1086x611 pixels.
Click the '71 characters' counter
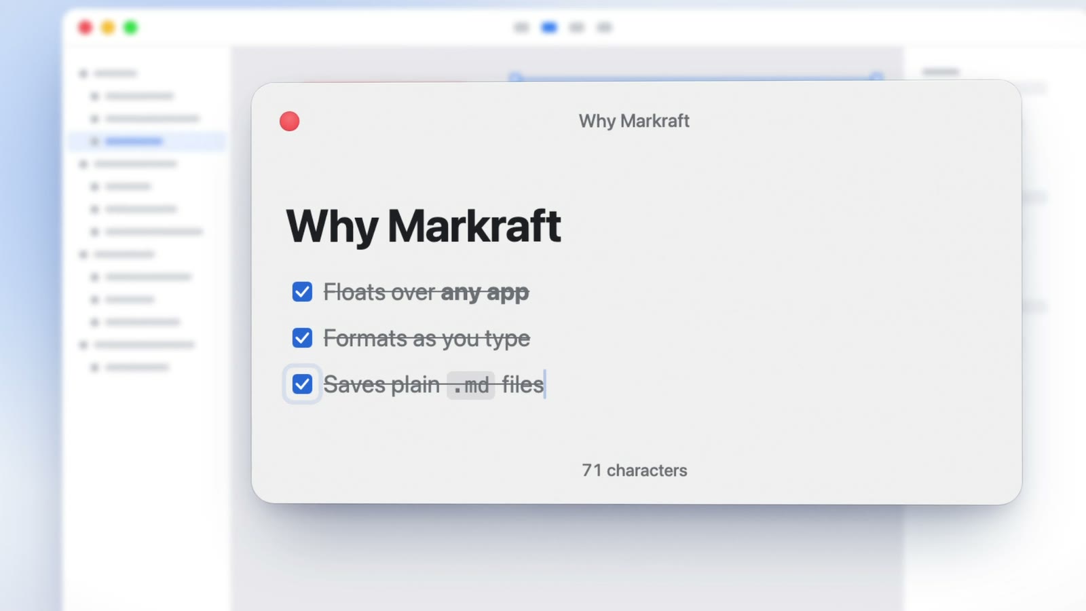tap(635, 470)
